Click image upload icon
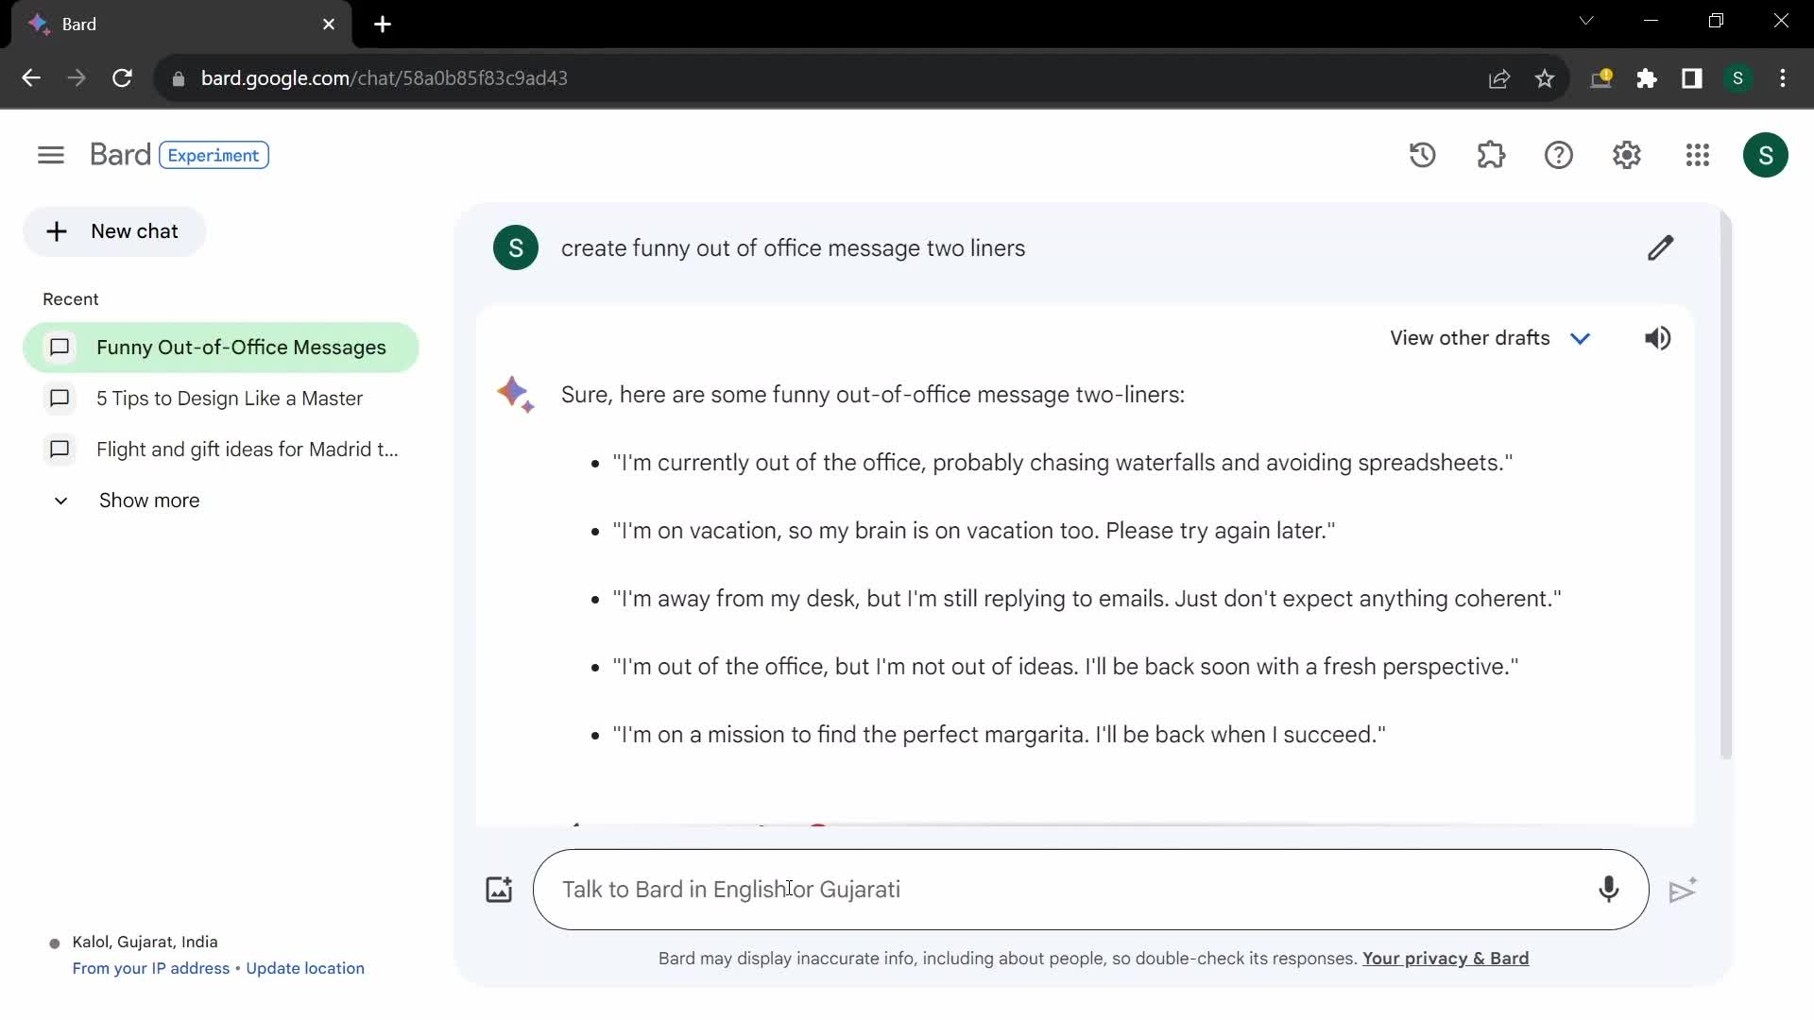Image resolution: width=1814 pixels, height=1020 pixels. [497, 888]
